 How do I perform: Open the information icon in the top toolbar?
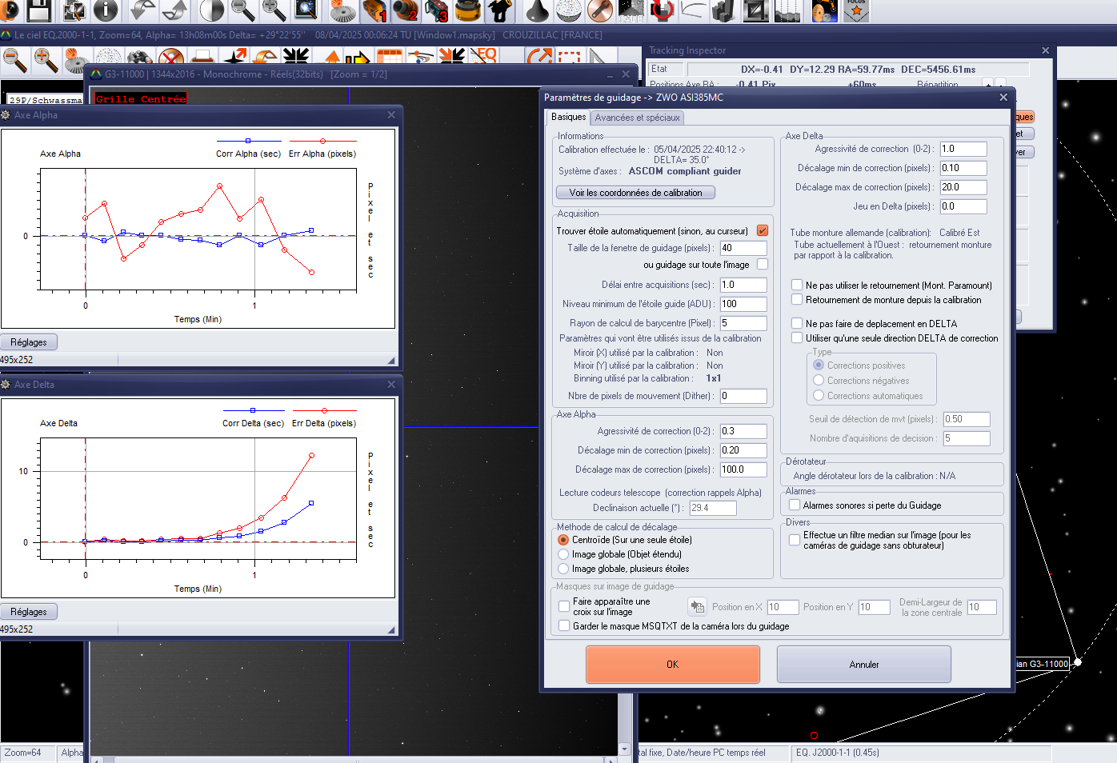106,10
